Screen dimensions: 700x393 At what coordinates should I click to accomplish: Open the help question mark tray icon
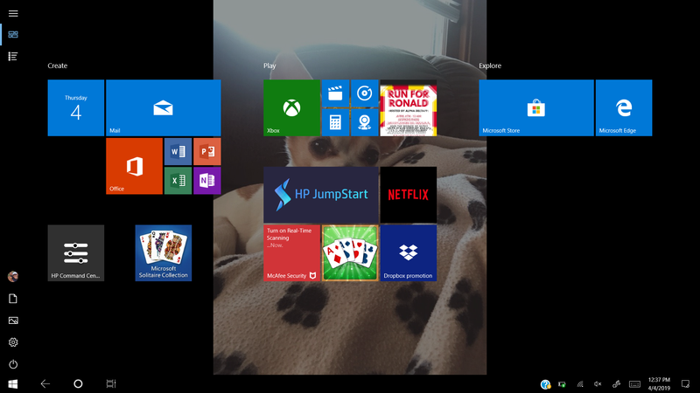[545, 384]
